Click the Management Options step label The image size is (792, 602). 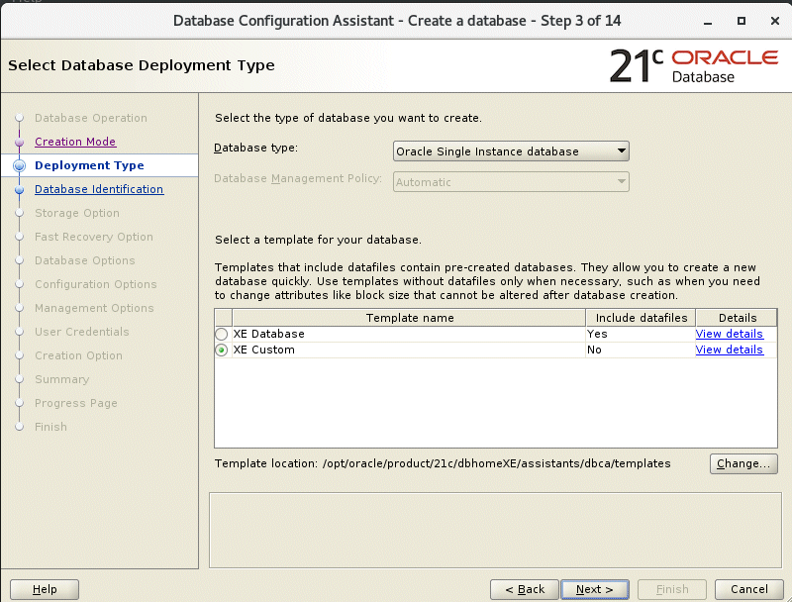point(94,308)
